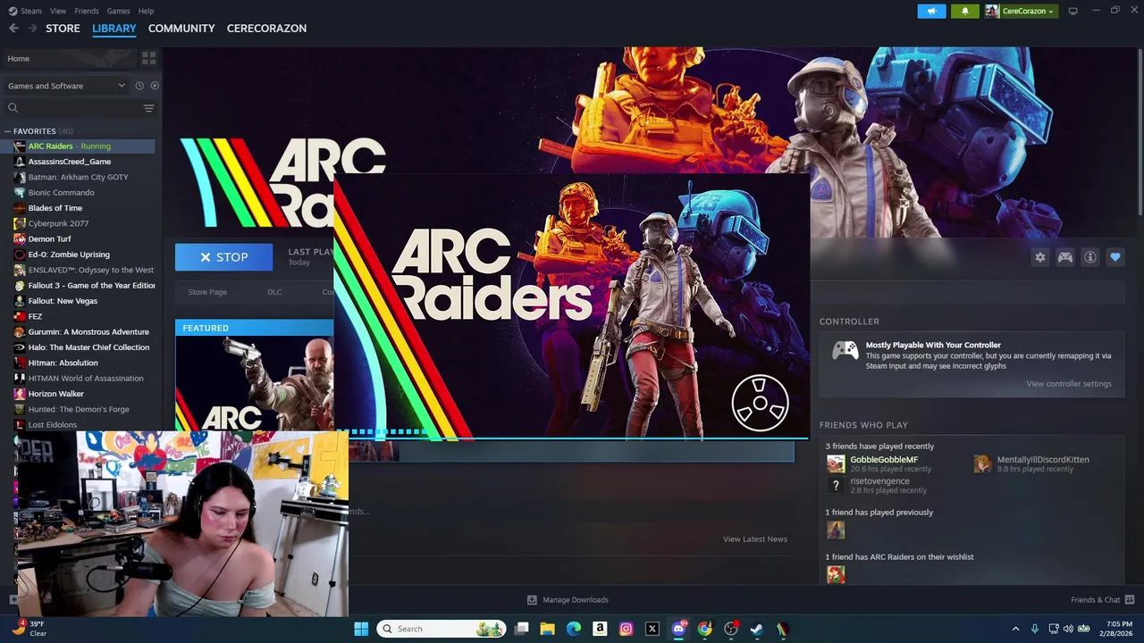The image size is (1144, 643).
Task: Open the CERECORAZON profile tab
Action: 266,29
